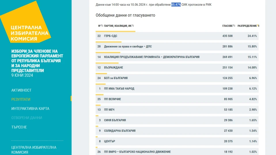Open ОТВОРЕНИ ДАННИ section

tap(27, 118)
